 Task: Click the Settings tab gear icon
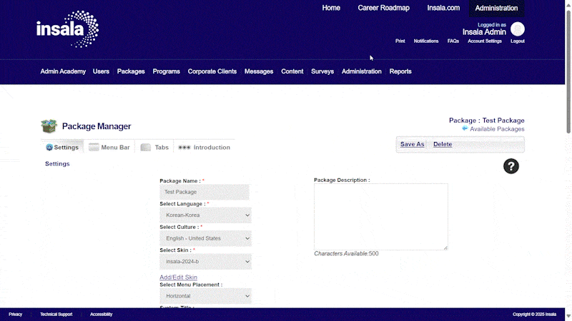point(49,148)
